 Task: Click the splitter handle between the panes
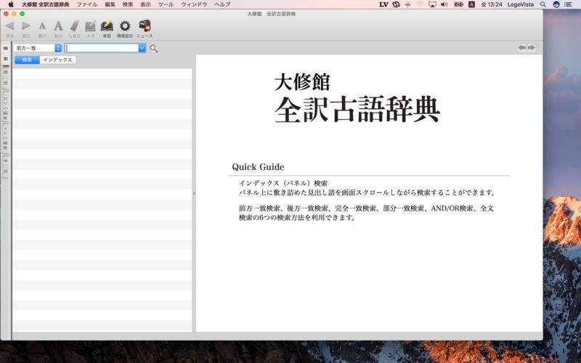coord(194,193)
